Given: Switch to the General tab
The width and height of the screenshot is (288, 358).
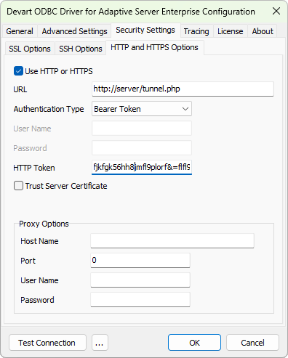Looking at the screenshot, I should coord(20,31).
